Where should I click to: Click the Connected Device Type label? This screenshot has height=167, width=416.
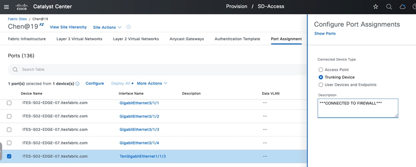(x=336, y=60)
